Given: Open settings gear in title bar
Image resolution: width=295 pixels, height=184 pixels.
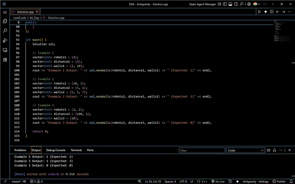Looking at the screenshot, I should tap(249, 4).
